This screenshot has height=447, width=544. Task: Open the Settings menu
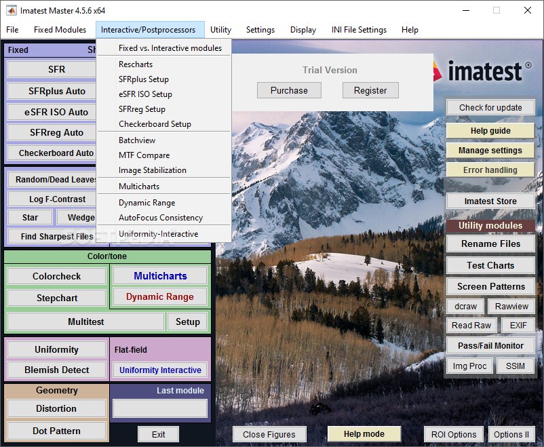point(260,30)
